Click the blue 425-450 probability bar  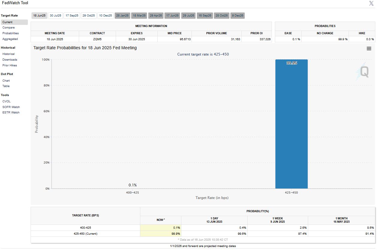pyautogui.click(x=291, y=124)
